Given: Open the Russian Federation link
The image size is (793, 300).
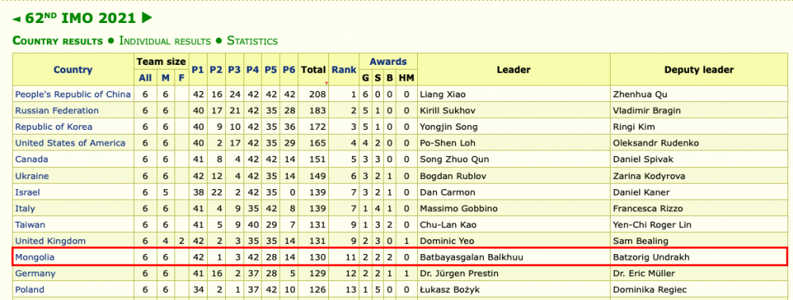Looking at the screenshot, I should point(57,111).
